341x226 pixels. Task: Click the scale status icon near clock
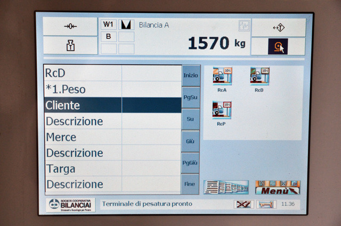[265, 204]
